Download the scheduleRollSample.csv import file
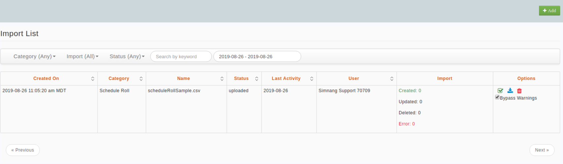The width and height of the screenshot is (563, 164). 510,91
